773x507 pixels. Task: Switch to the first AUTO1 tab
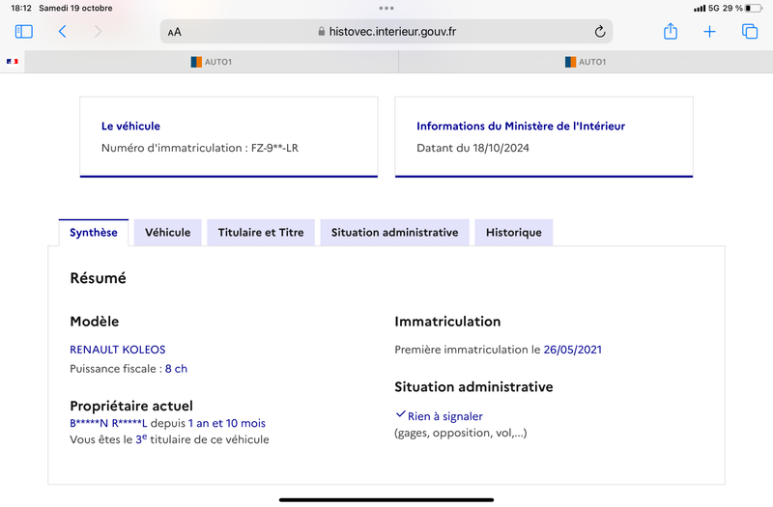pyautogui.click(x=212, y=62)
